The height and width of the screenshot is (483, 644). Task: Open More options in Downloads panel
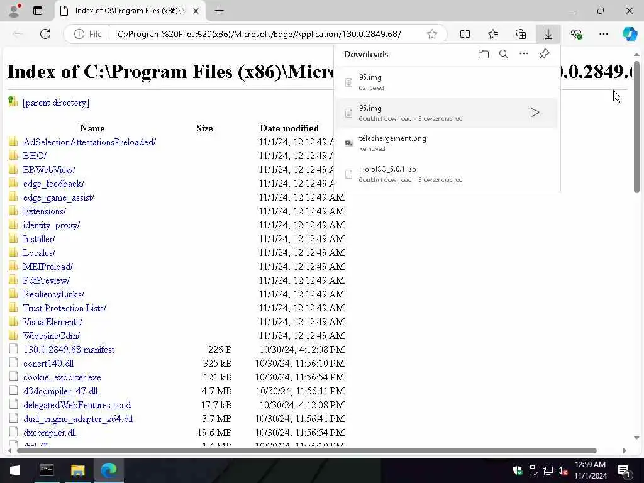524,54
